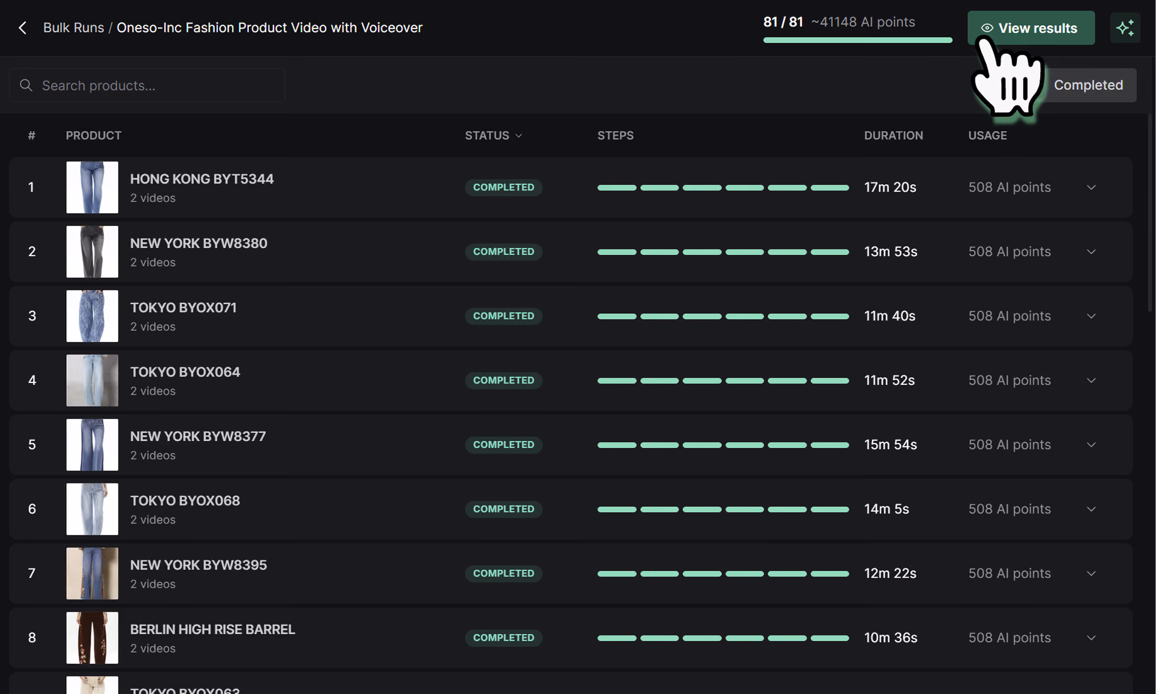Focus the Search products field
Image resolution: width=1156 pixels, height=694 pixels.
pyautogui.click(x=147, y=85)
